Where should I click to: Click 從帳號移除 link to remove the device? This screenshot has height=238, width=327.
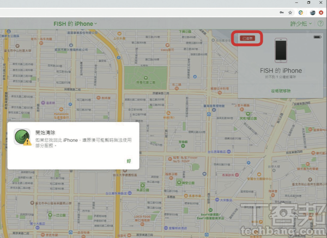point(281,91)
